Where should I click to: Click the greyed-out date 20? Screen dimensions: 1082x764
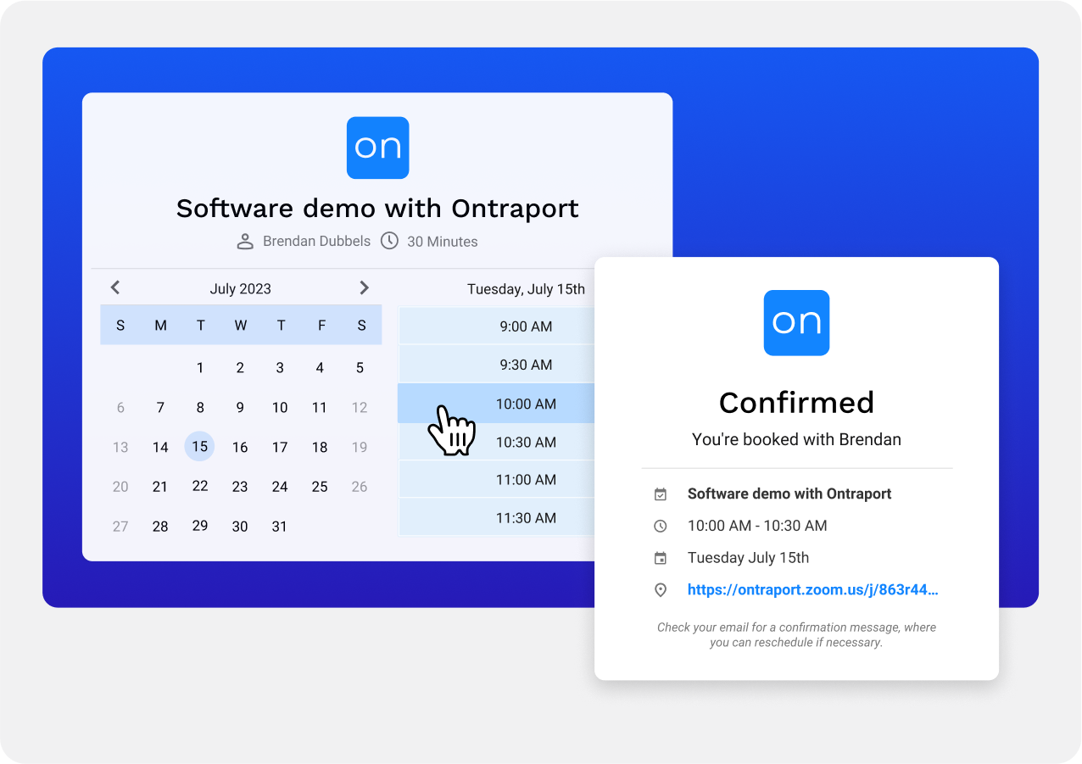120,487
